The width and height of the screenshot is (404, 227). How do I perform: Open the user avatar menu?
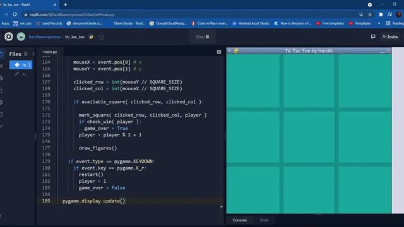click(x=21, y=37)
